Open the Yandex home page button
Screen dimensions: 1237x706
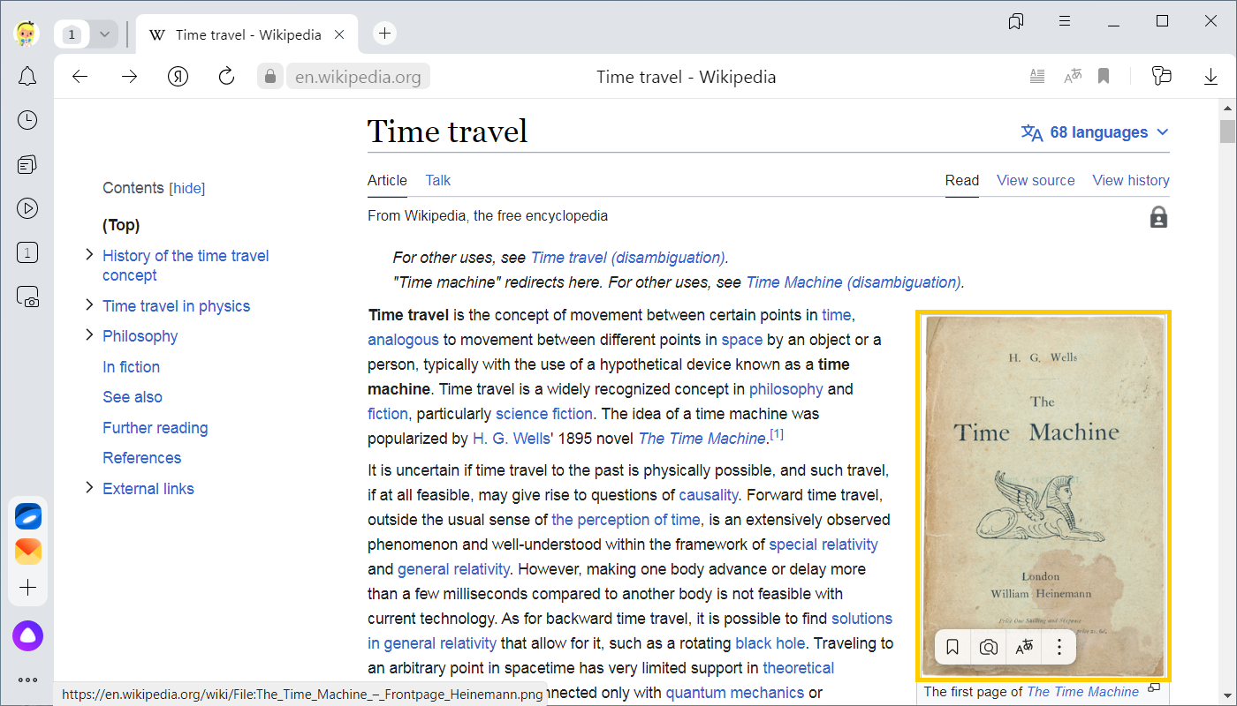pyautogui.click(x=178, y=77)
